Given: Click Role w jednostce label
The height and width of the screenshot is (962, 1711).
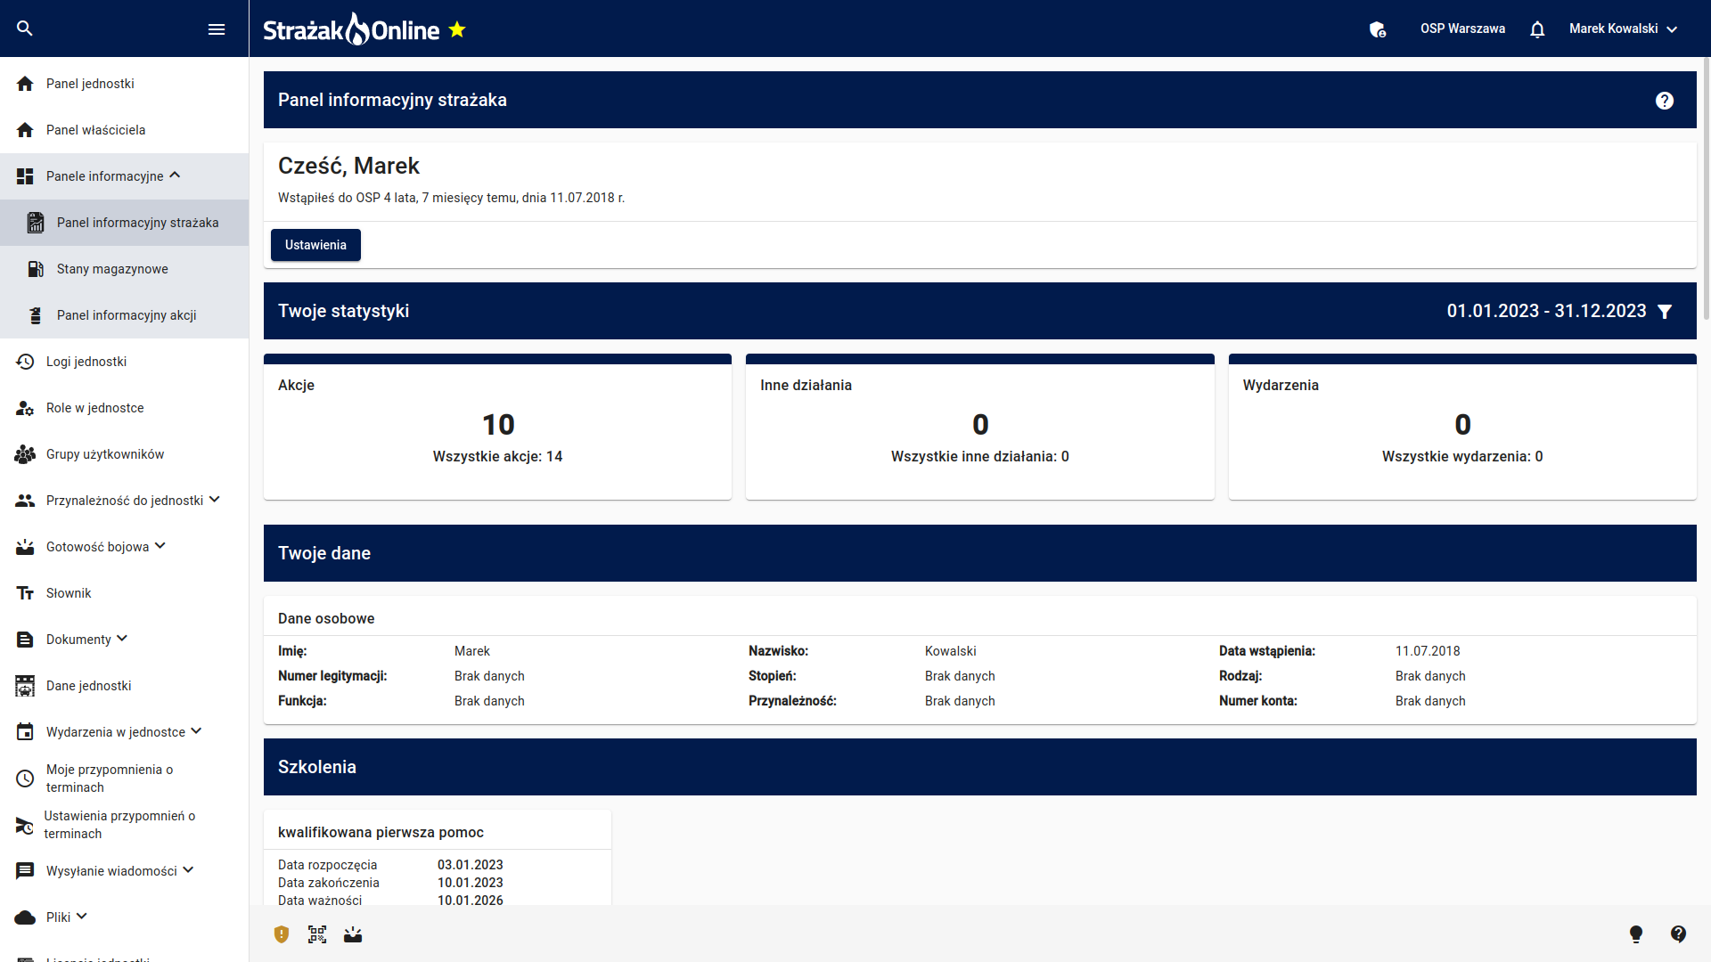Looking at the screenshot, I should click(95, 408).
